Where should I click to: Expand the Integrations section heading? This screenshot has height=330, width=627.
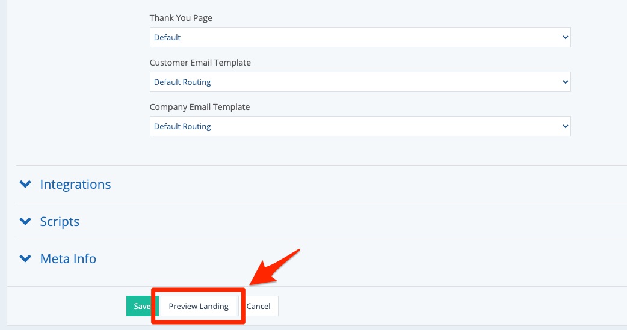tap(75, 184)
